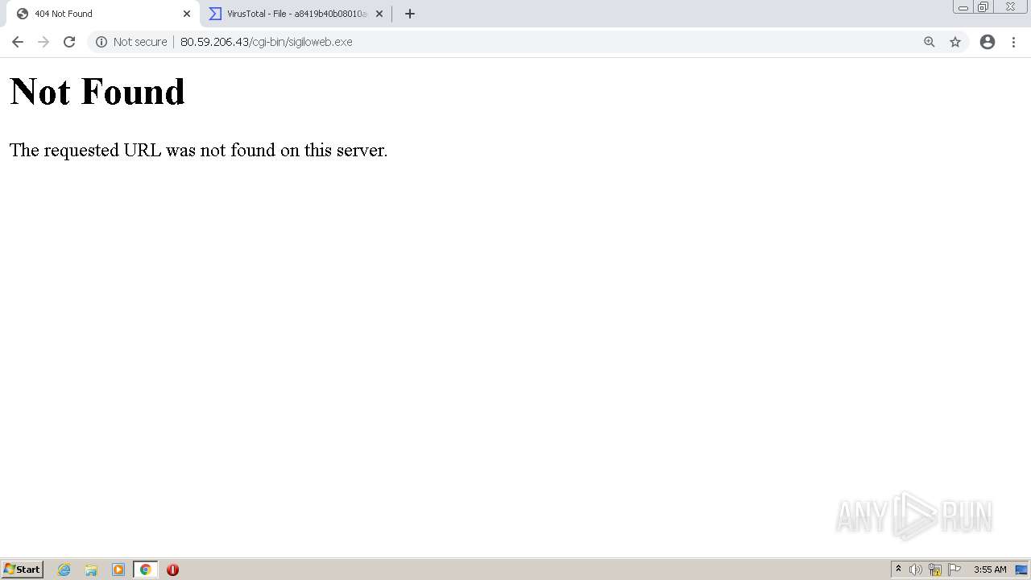1031x580 pixels.
Task: Click the Not Found heading
Action: coord(97,91)
